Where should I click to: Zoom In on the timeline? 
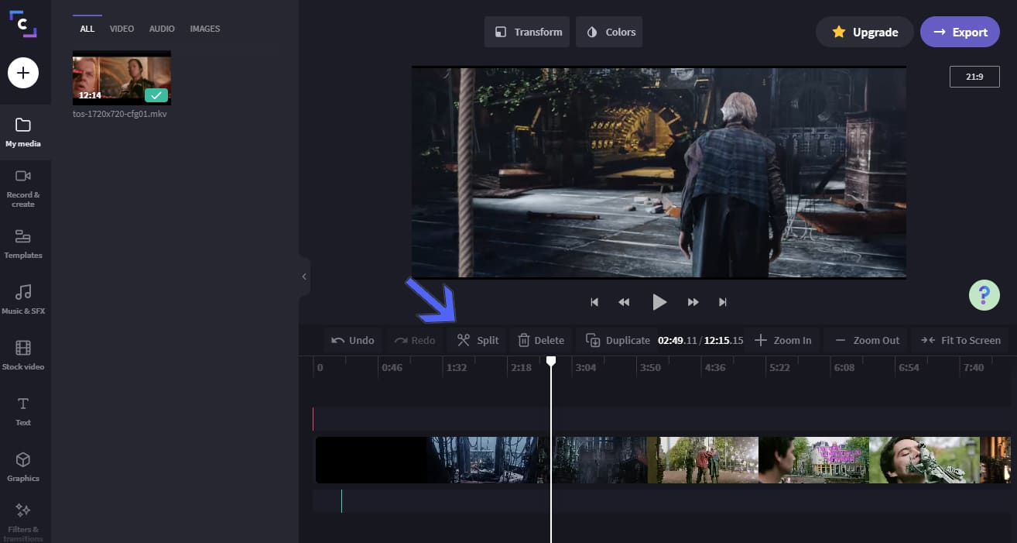tap(783, 340)
